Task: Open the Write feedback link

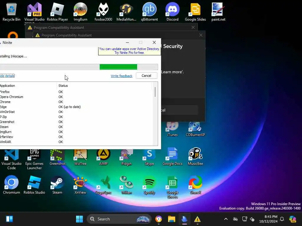Action: 121,76
